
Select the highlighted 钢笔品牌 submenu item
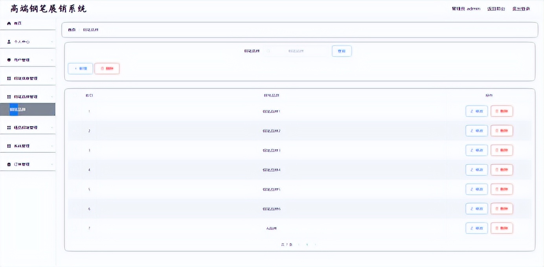click(28, 110)
